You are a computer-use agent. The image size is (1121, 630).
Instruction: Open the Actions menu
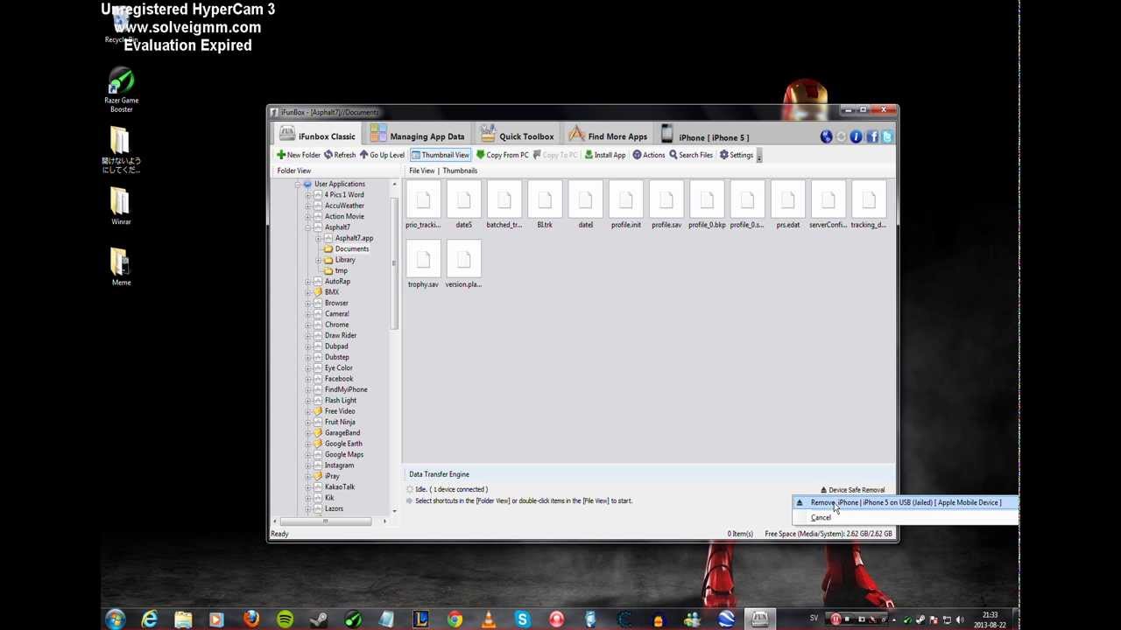click(x=649, y=155)
